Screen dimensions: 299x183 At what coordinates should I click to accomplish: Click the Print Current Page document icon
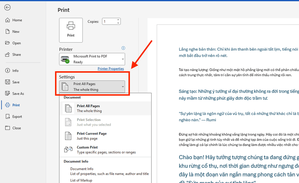68,136
